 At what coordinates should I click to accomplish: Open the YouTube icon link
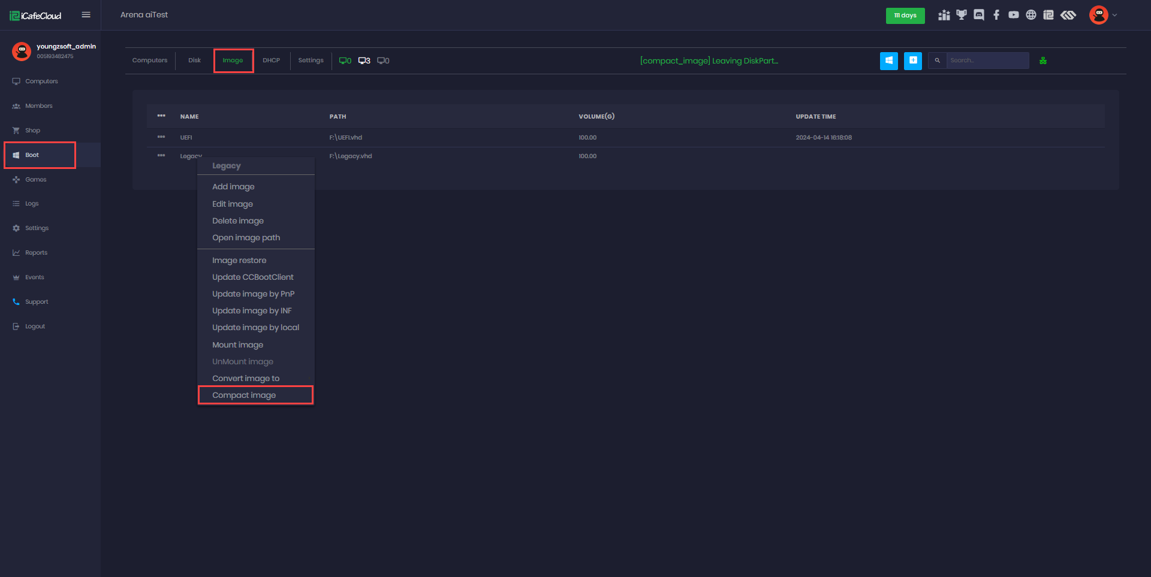click(1013, 15)
